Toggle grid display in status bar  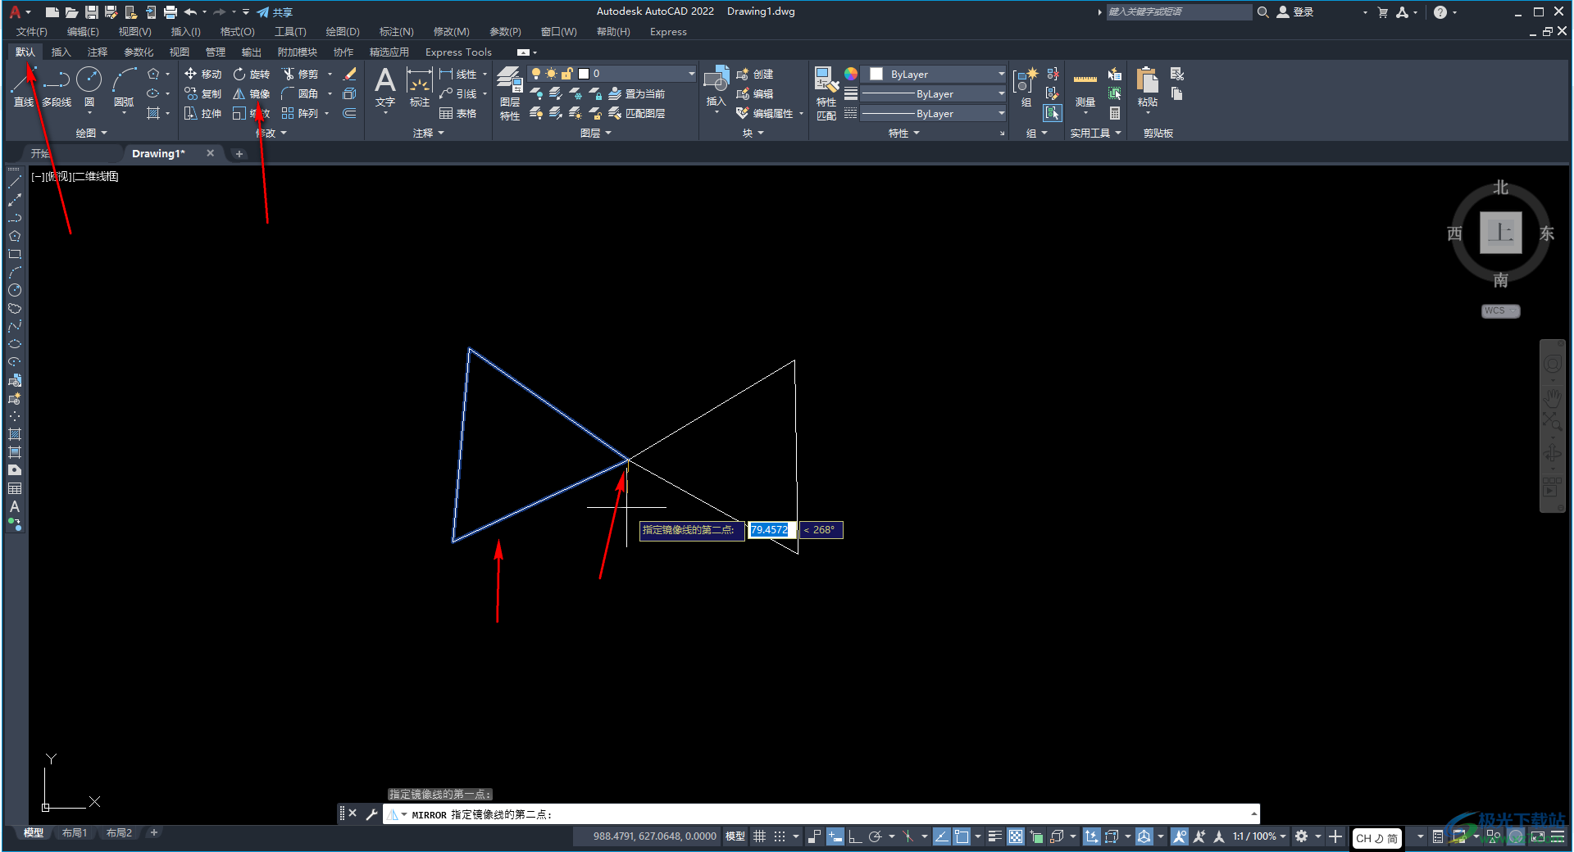(760, 836)
